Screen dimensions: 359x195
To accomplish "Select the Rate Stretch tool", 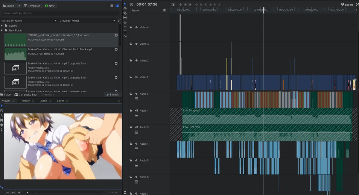I will click(x=125, y=36).
